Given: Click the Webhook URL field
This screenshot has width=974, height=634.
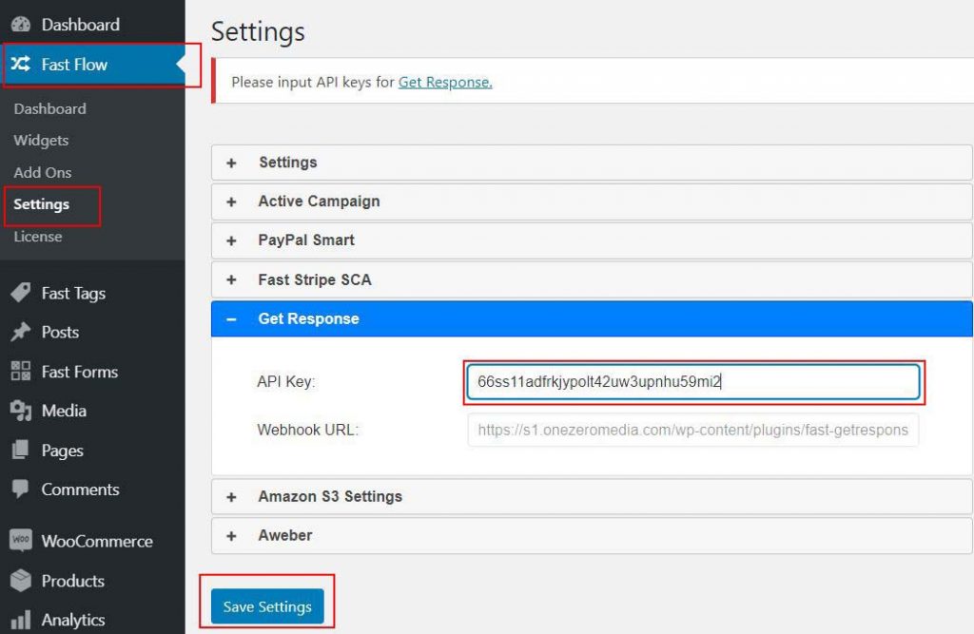Looking at the screenshot, I should (x=693, y=430).
